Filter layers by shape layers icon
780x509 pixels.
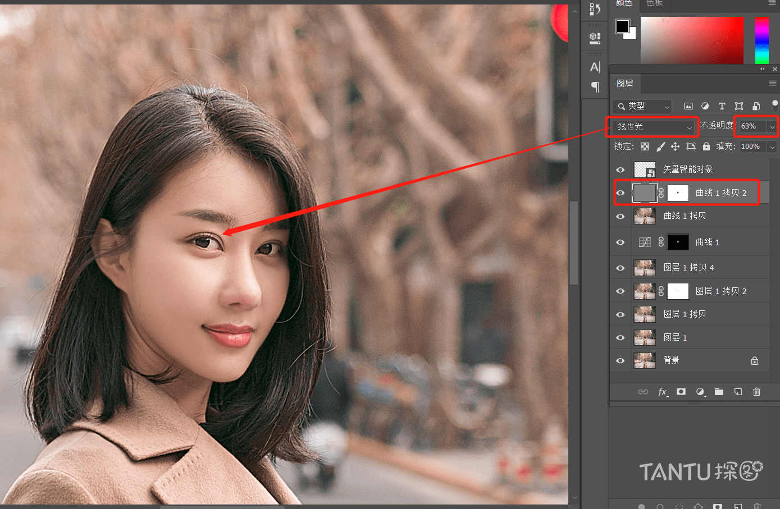(739, 106)
